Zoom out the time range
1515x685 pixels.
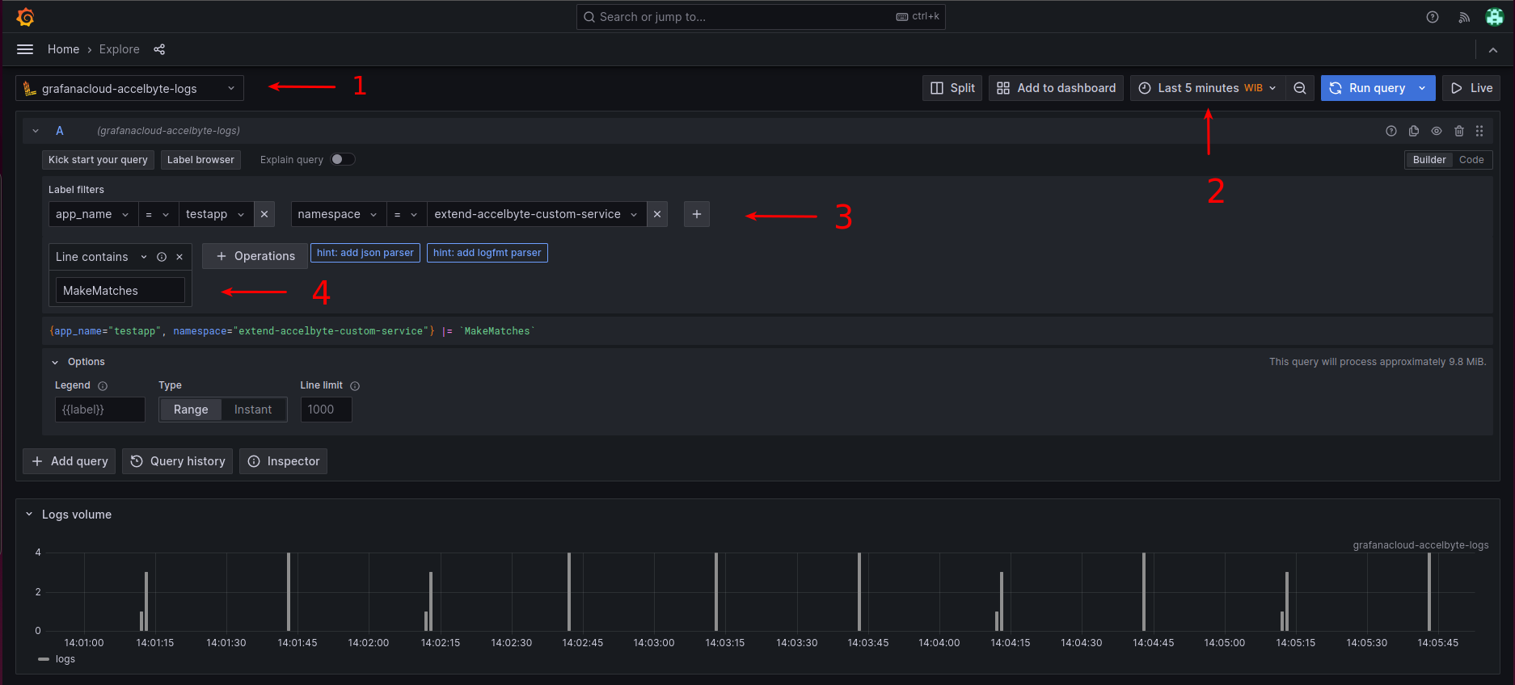tap(1300, 88)
